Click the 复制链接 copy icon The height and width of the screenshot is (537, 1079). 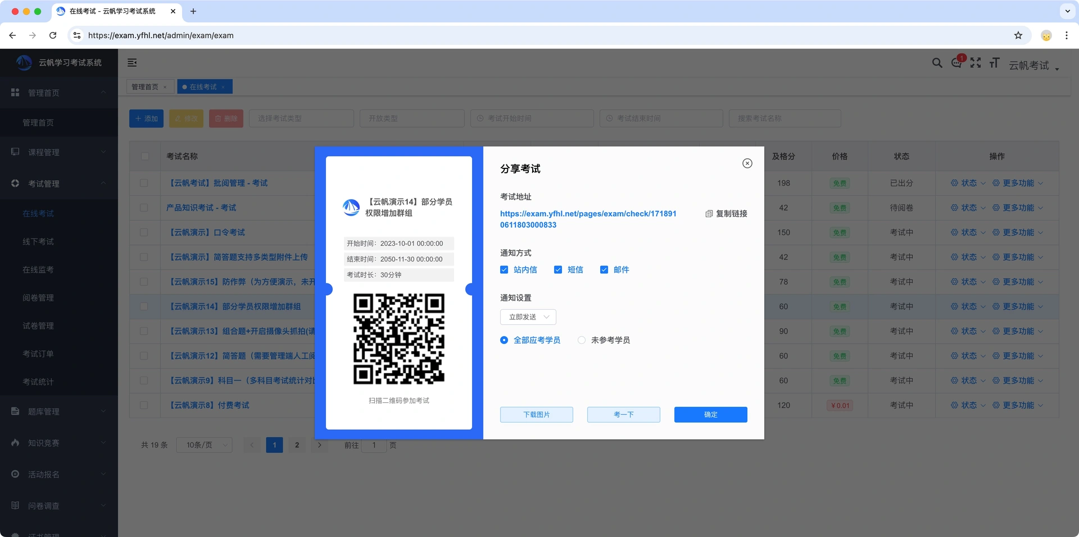pos(709,214)
